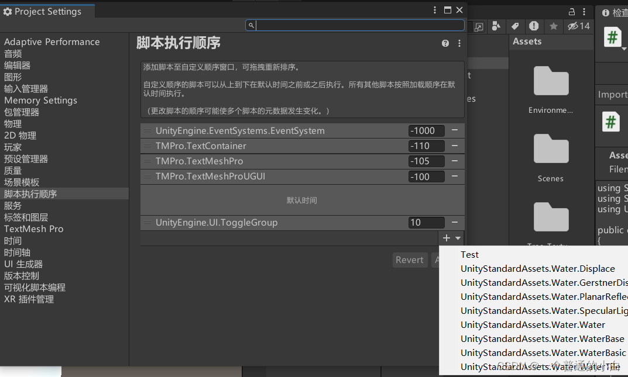Toggle the Project panel lock icon
The width and height of the screenshot is (628, 377).
(572, 12)
